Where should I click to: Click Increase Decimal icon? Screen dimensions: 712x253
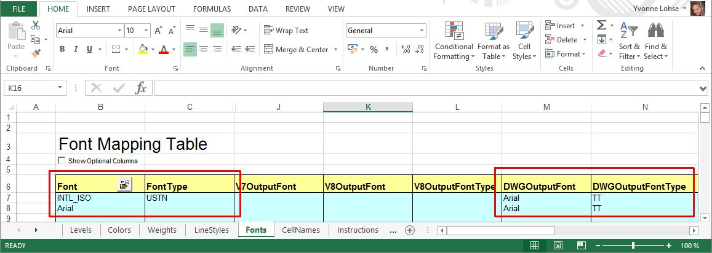click(406, 49)
